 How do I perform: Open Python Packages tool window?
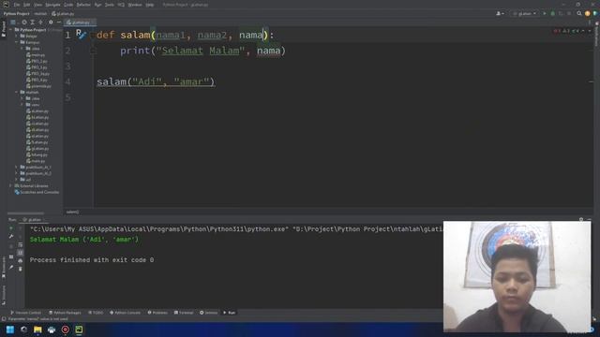[65, 313]
